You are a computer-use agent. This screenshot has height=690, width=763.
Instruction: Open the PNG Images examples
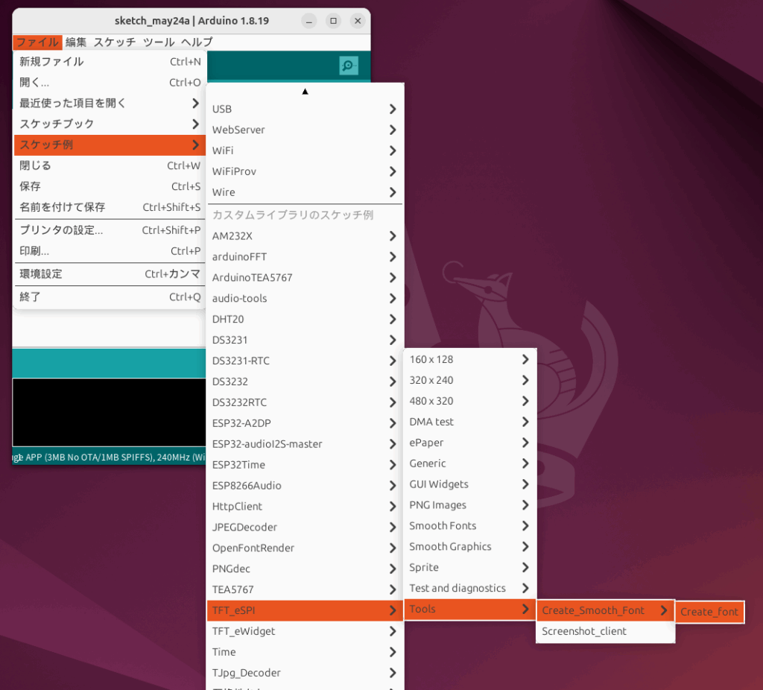pos(470,505)
